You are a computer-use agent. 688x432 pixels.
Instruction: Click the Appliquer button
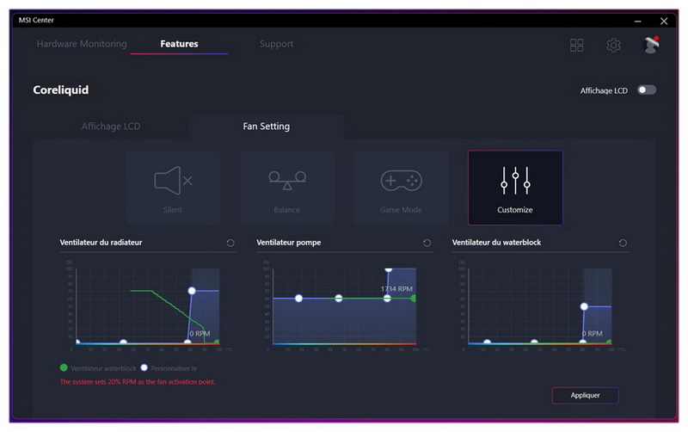click(x=586, y=395)
